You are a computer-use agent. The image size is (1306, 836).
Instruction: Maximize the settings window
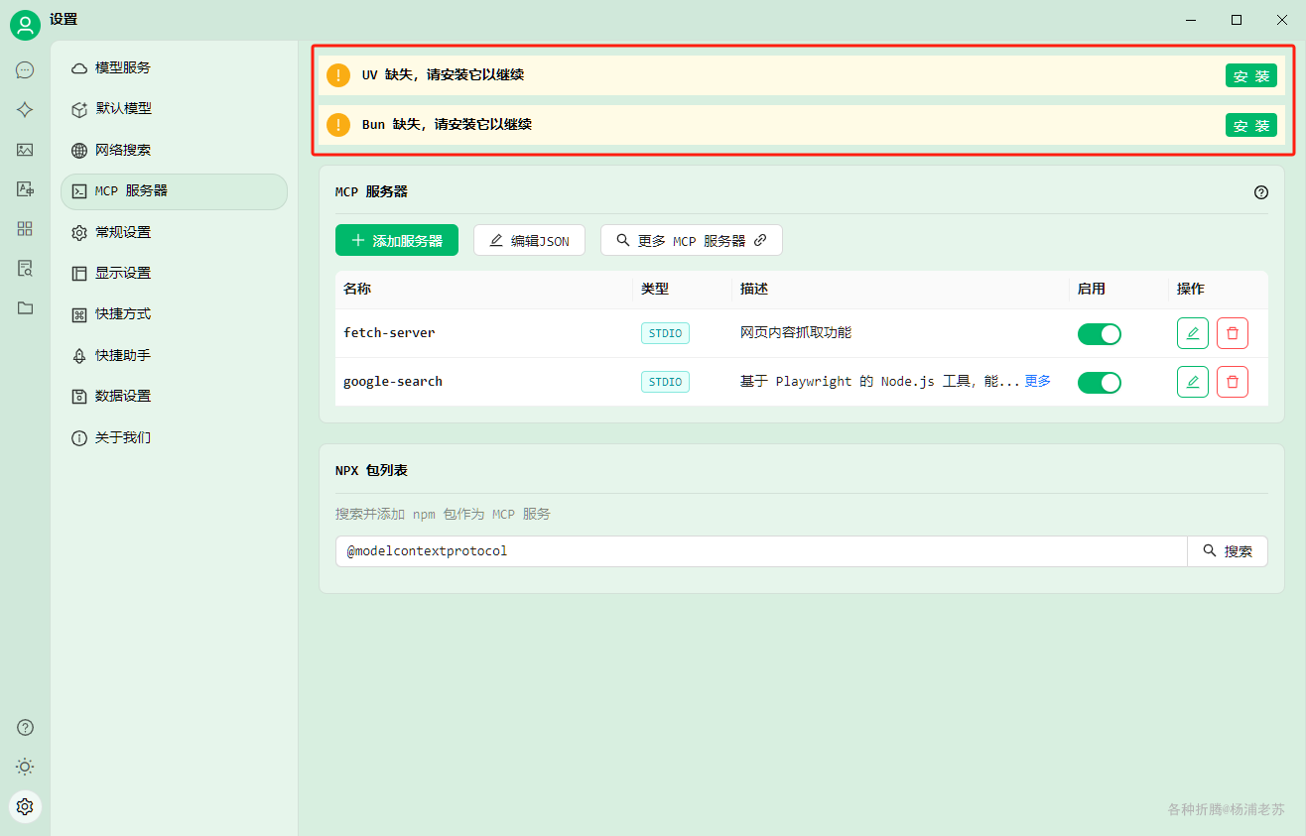coord(1237,20)
